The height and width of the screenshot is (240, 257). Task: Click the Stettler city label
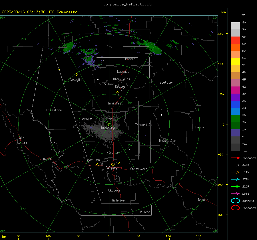tap(166, 82)
